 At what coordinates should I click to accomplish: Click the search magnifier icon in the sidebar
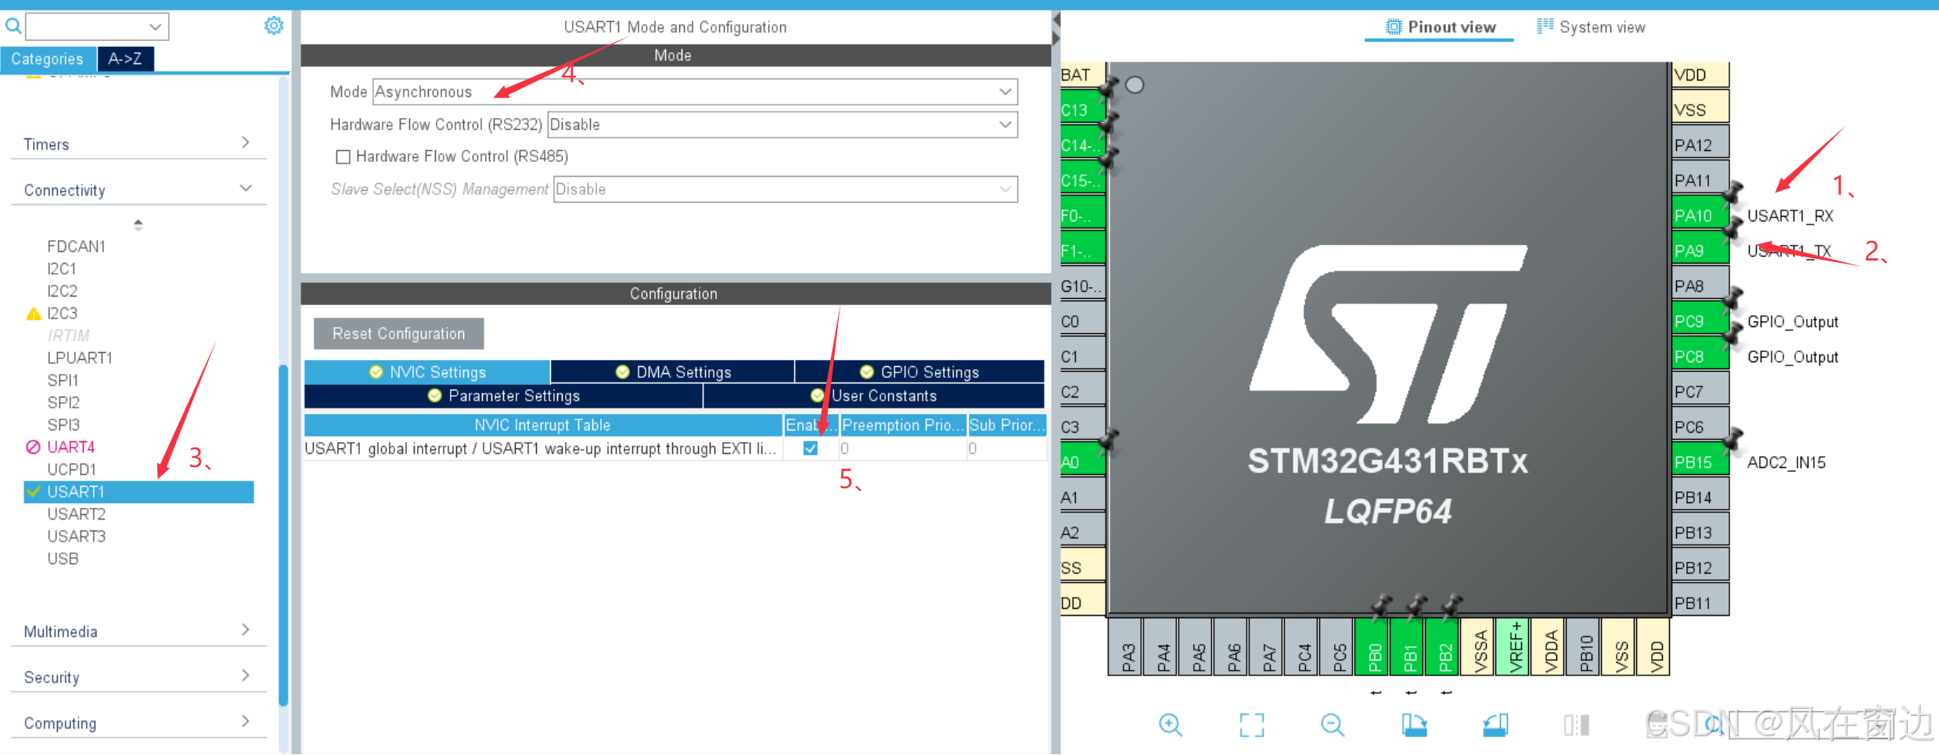pos(13,26)
